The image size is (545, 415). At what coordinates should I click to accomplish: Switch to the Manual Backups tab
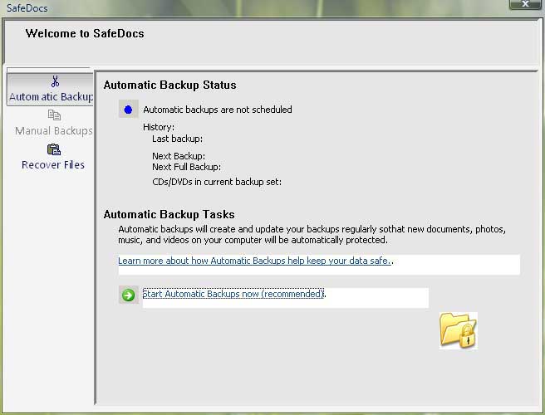pos(54,130)
